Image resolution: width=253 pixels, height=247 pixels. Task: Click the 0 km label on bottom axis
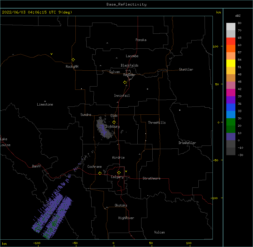click(x=113, y=243)
